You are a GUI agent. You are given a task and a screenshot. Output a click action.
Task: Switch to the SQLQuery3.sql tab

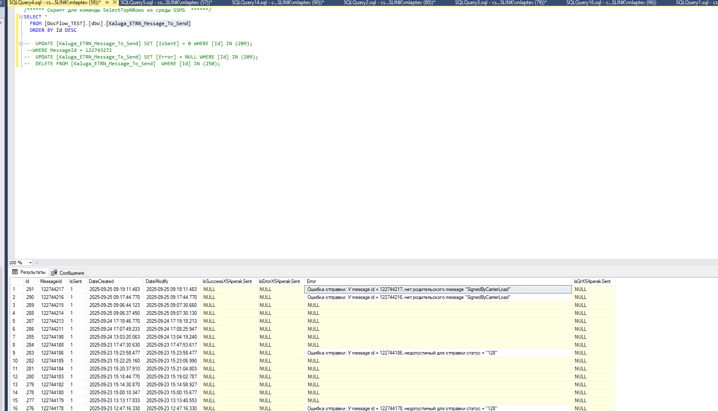coord(501,3)
